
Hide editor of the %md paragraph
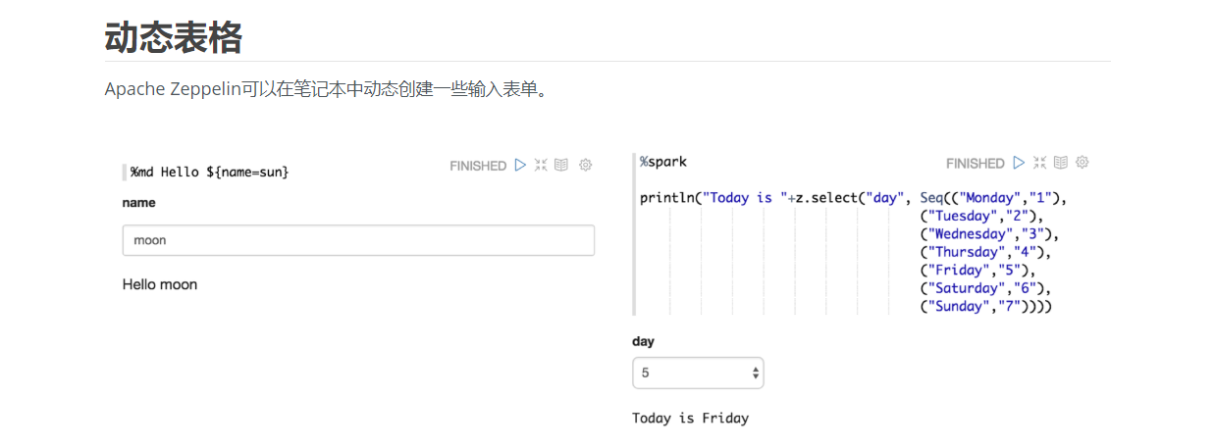[541, 166]
